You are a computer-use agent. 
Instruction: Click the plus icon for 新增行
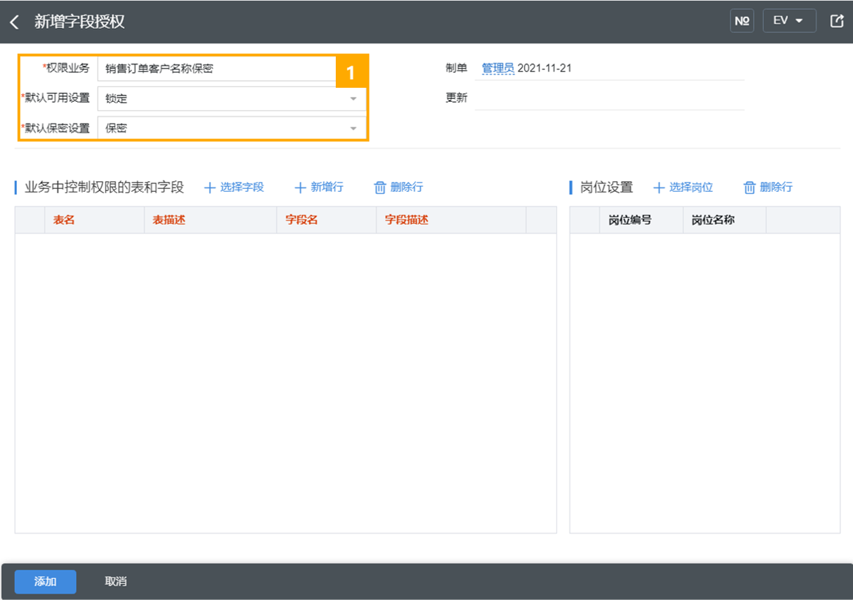click(x=300, y=188)
